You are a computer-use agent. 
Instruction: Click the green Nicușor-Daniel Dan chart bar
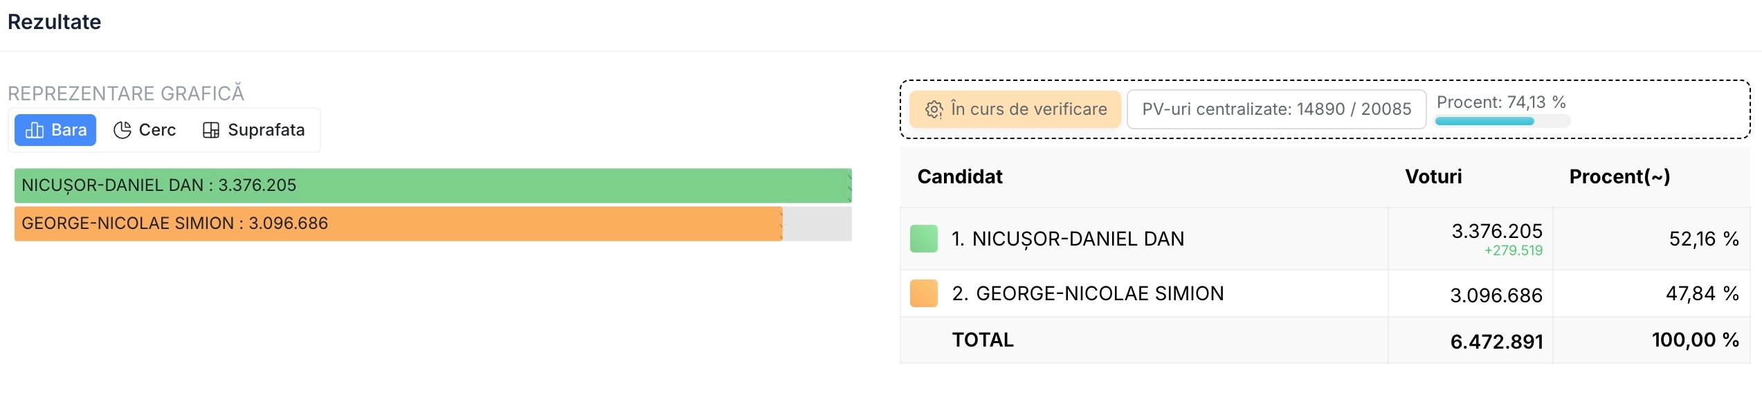pos(433,185)
